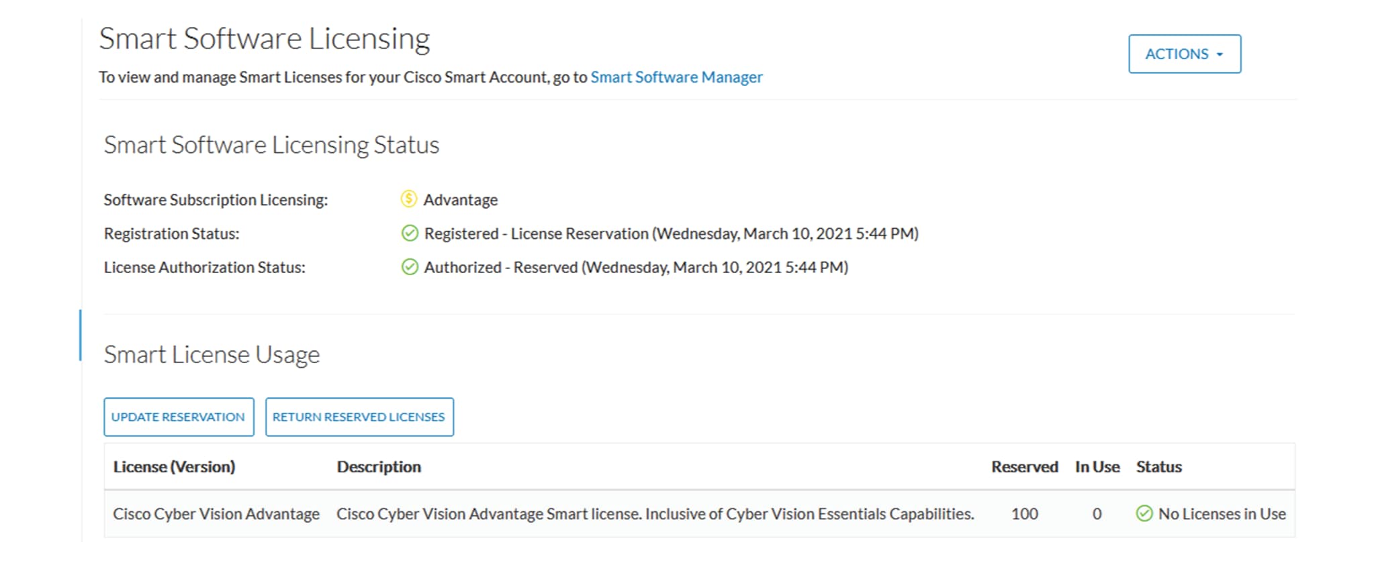This screenshot has width=1374, height=561.
Task: Click RETURN RESERVED LICENSES button
Action: 359,417
